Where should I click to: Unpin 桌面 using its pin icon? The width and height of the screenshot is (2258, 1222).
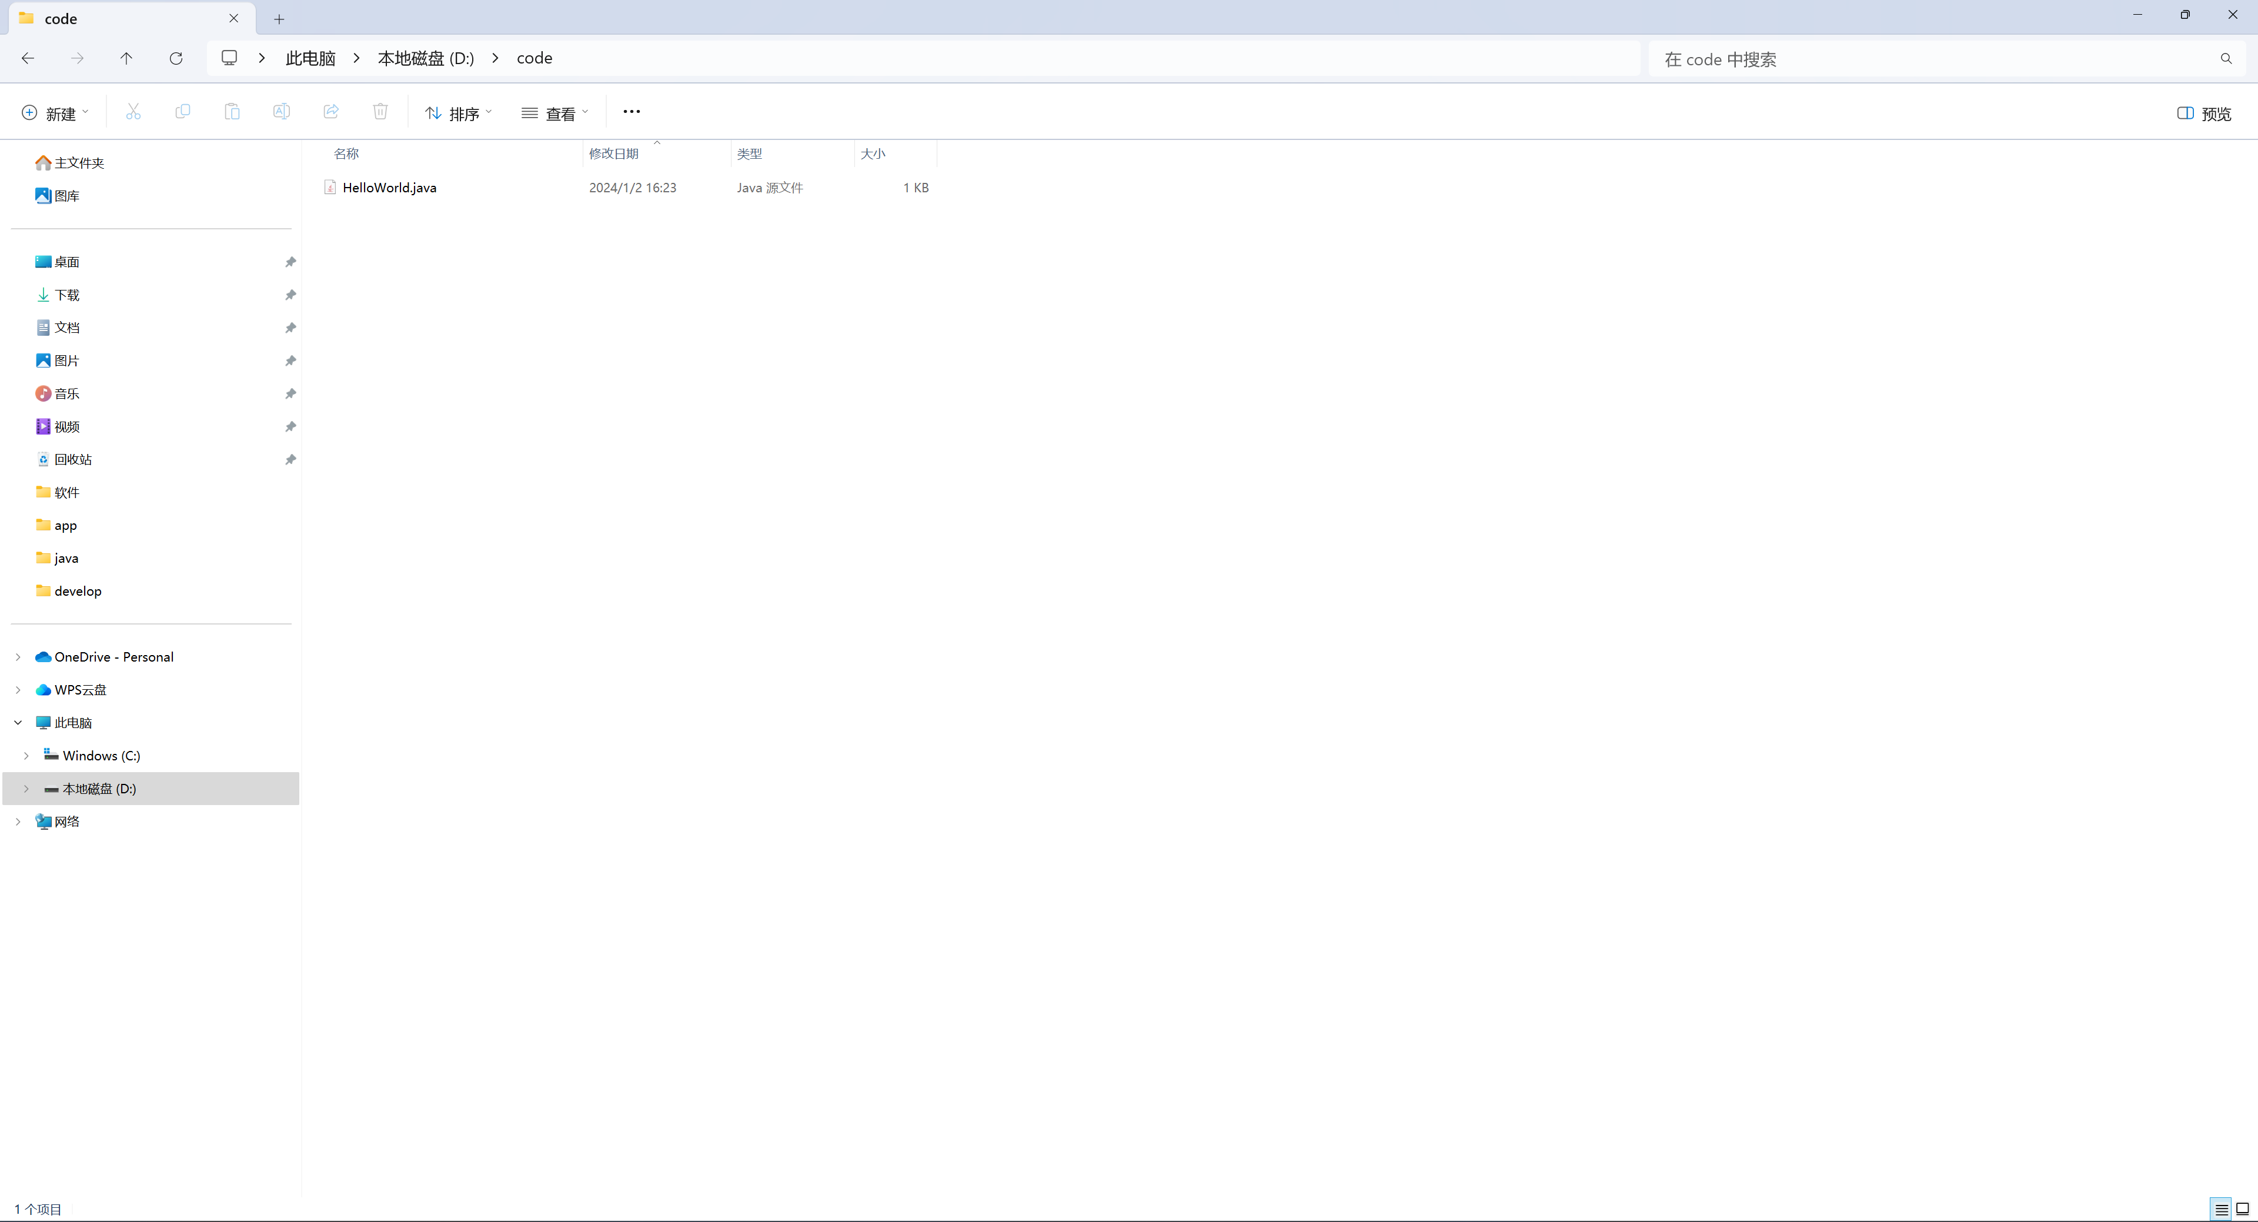click(x=290, y=262)
